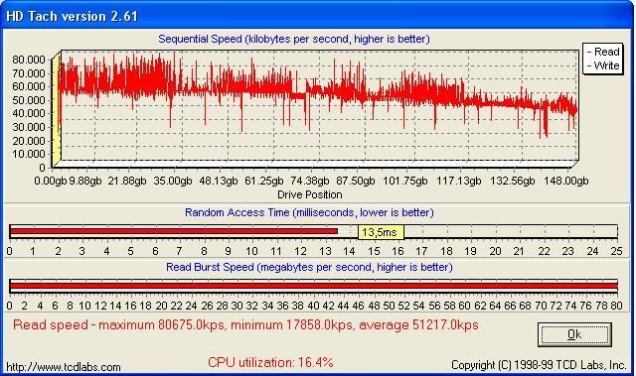Click the Ok button

pyautogui.click(x=574, y=334)
